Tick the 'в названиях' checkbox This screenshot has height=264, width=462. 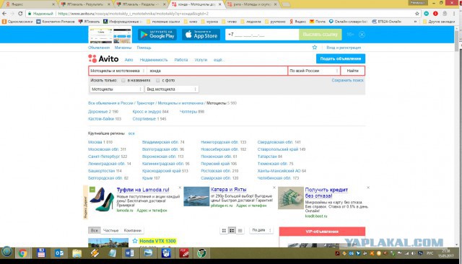tap(123, 80)
